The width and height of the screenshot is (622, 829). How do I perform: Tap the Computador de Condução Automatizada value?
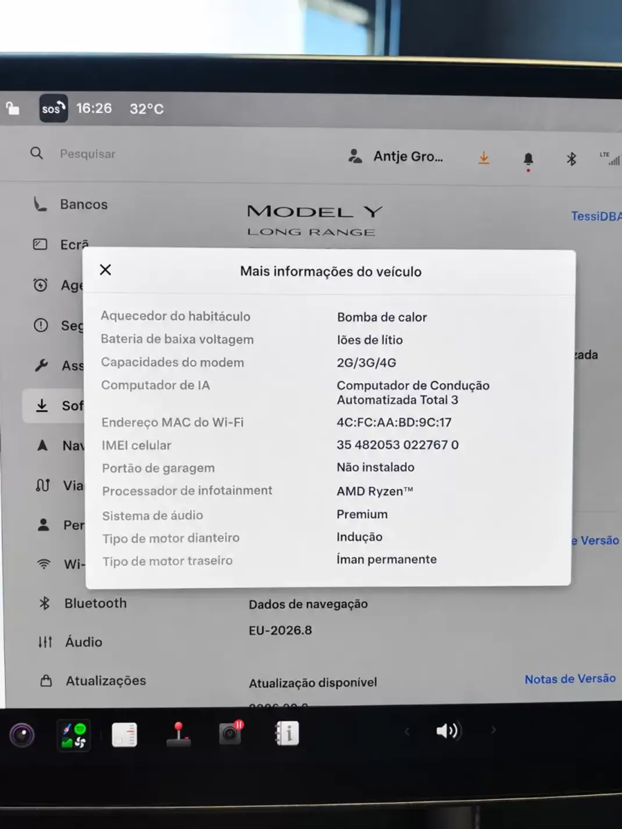(x=413, y=393)
